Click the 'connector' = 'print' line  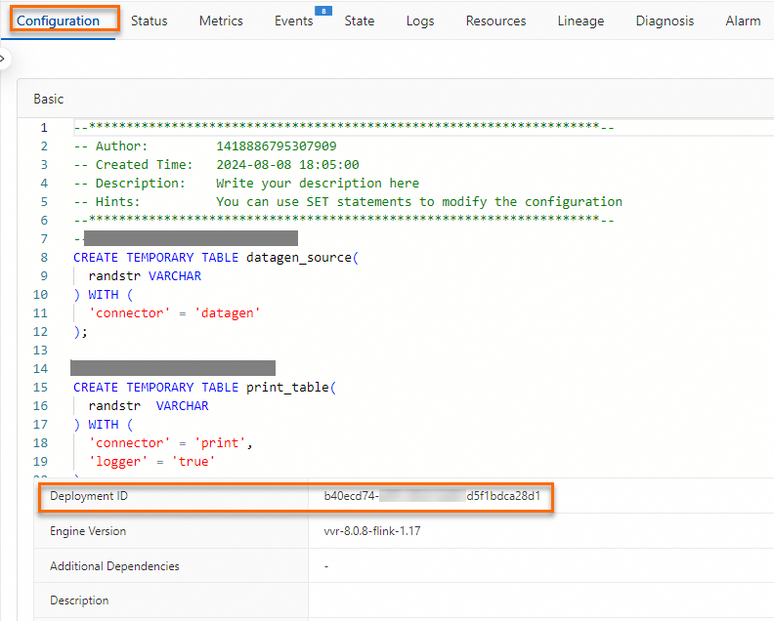(x=170, y=443)
